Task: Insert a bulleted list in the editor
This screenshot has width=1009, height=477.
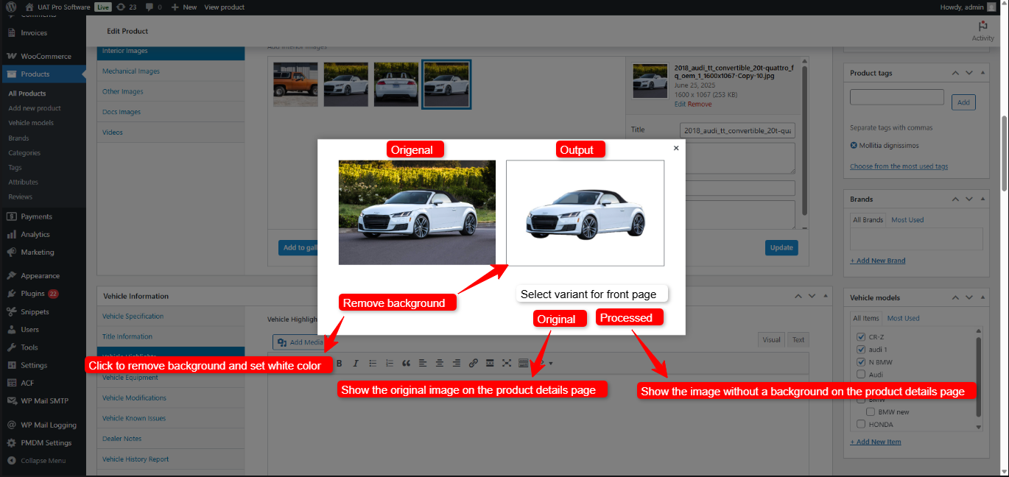Action: point(373,363)
